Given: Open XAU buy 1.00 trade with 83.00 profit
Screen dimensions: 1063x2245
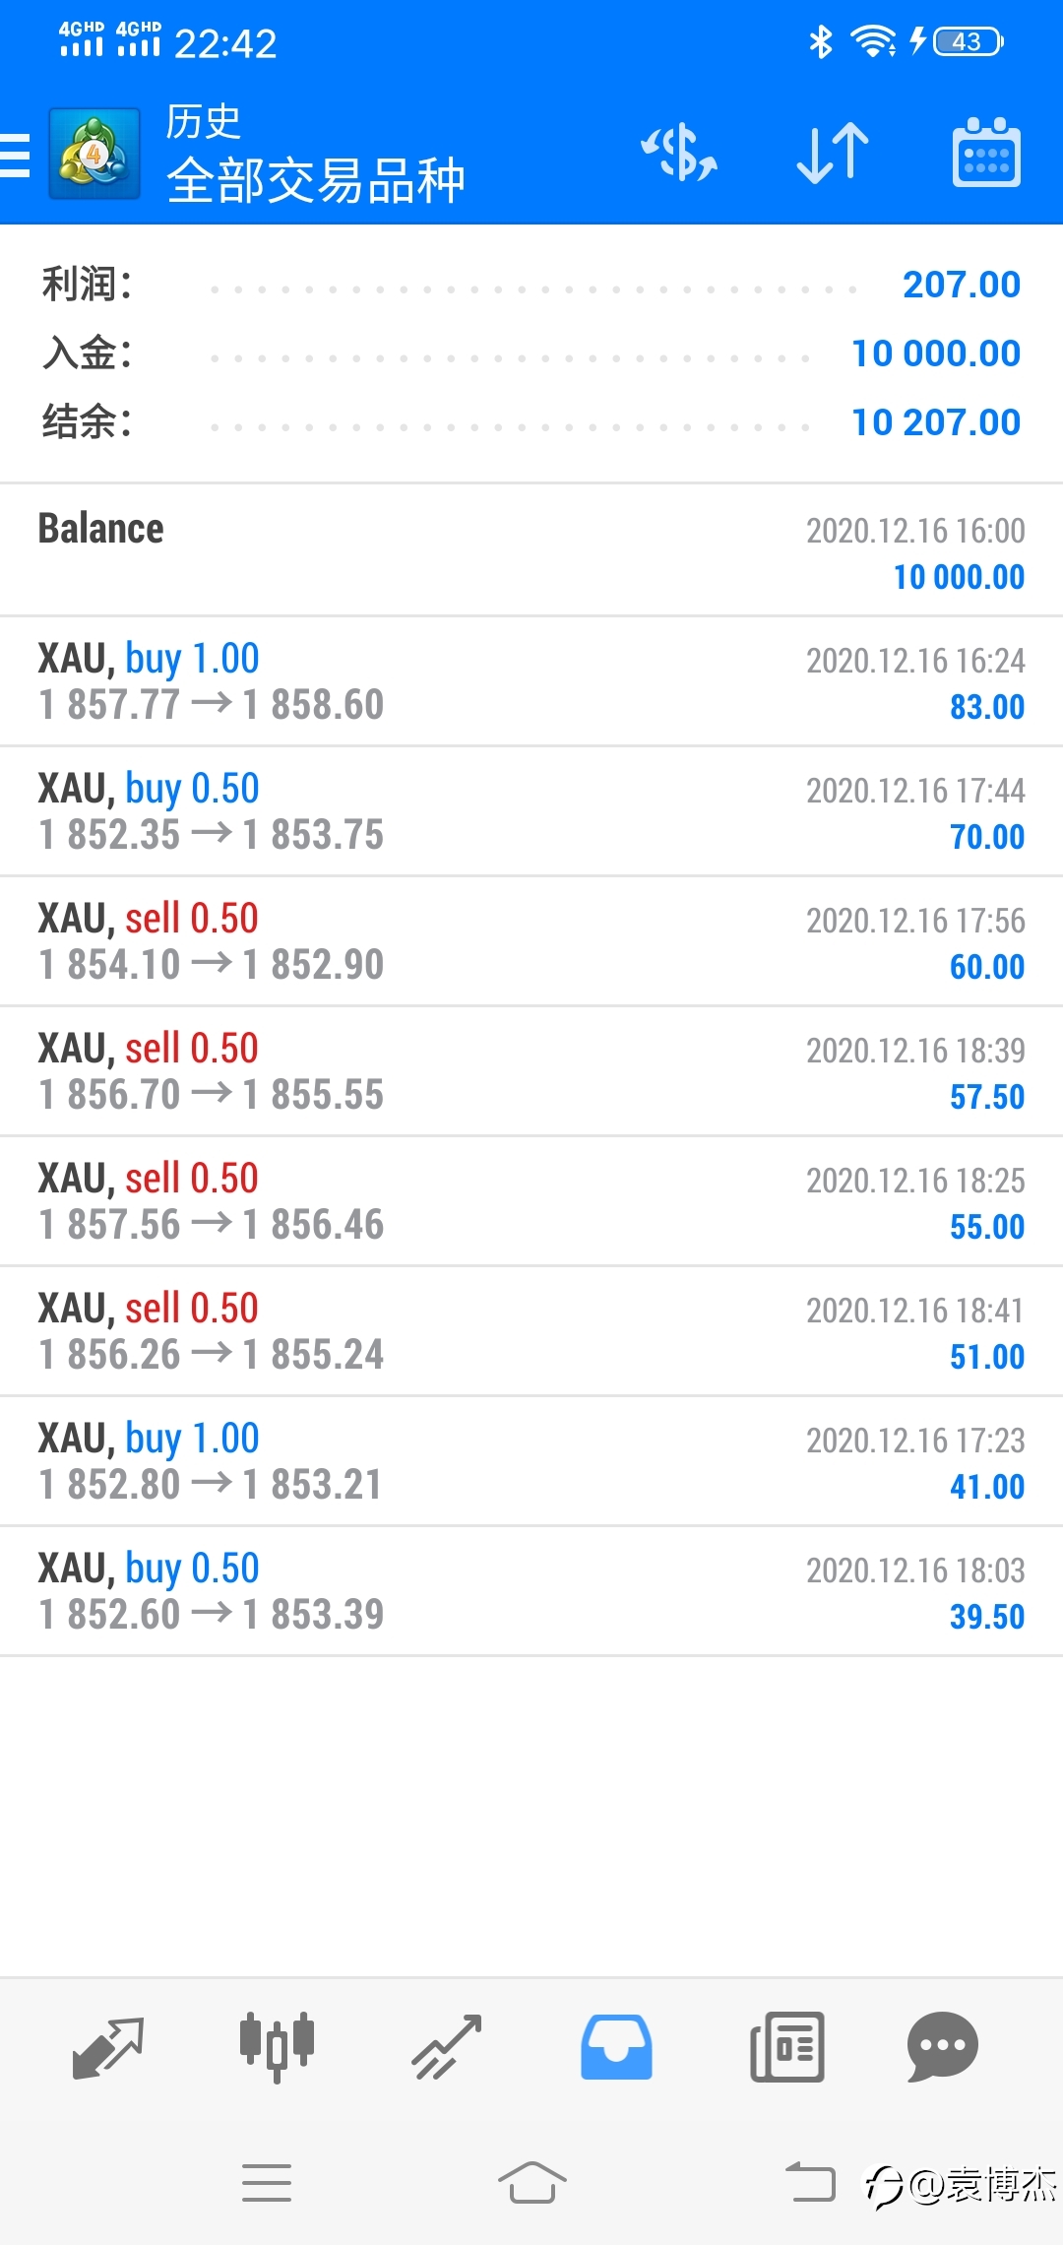Looking at the screenshot, I should (x=531, y=681).
